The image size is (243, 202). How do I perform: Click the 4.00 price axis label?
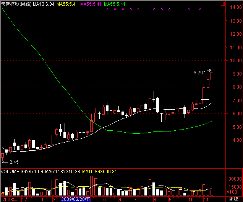pos(237,140)
